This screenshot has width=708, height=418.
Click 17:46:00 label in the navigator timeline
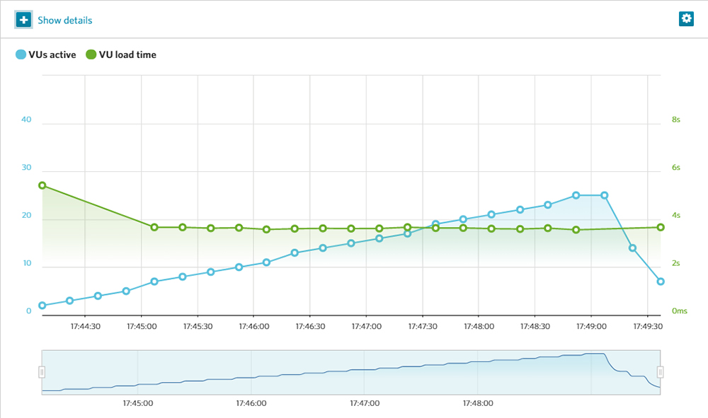(251, 403)
